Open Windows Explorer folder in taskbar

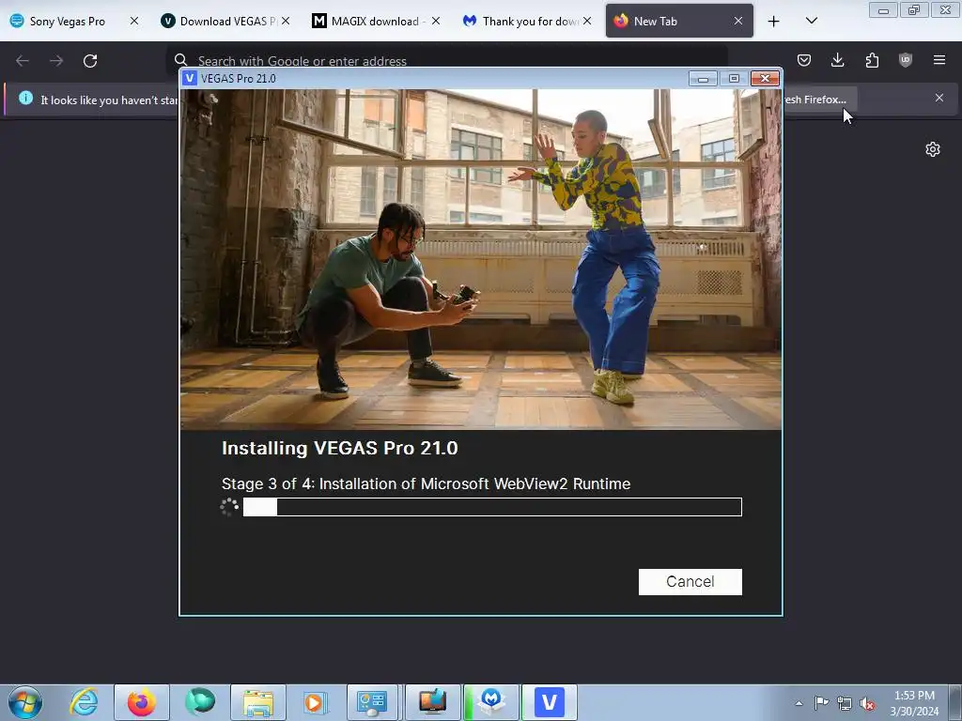257,702
